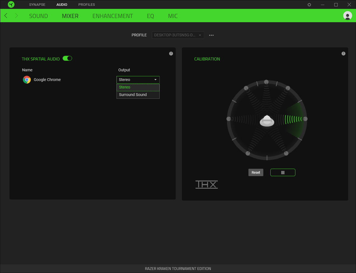Image resolution: width=356 pixels, height=273 pixels.
Task: Click the THX SPATIAL AUDIO label
Action: pyautogui.click(x=41, y=59)
